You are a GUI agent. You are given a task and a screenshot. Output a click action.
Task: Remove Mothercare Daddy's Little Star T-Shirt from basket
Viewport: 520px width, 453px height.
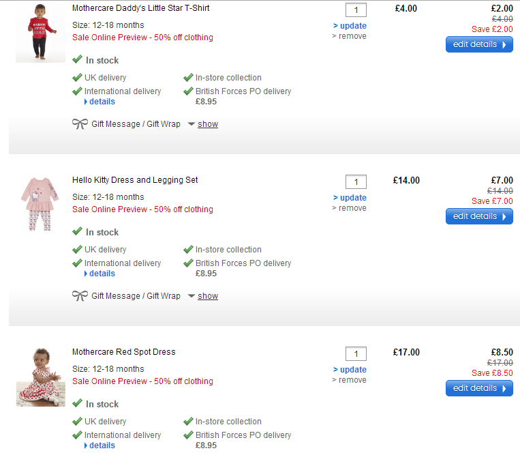click(x=351, y=36)
